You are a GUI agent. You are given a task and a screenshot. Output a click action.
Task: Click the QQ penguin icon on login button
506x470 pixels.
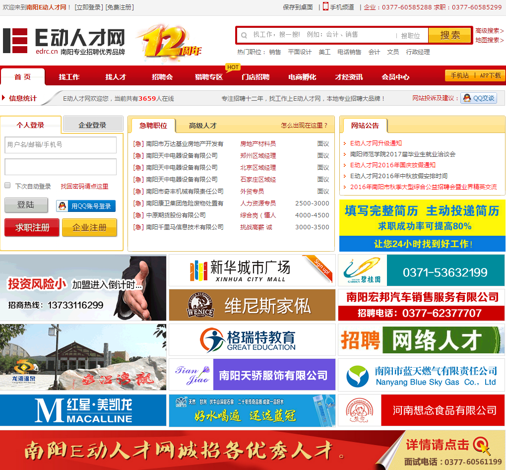click(x=63, y=206)
